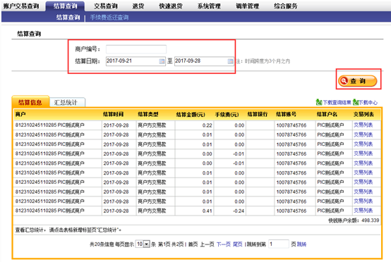Open the 快速退货 top menu
The width and height of the screenshot is (391, 262).
click(171, 6)
